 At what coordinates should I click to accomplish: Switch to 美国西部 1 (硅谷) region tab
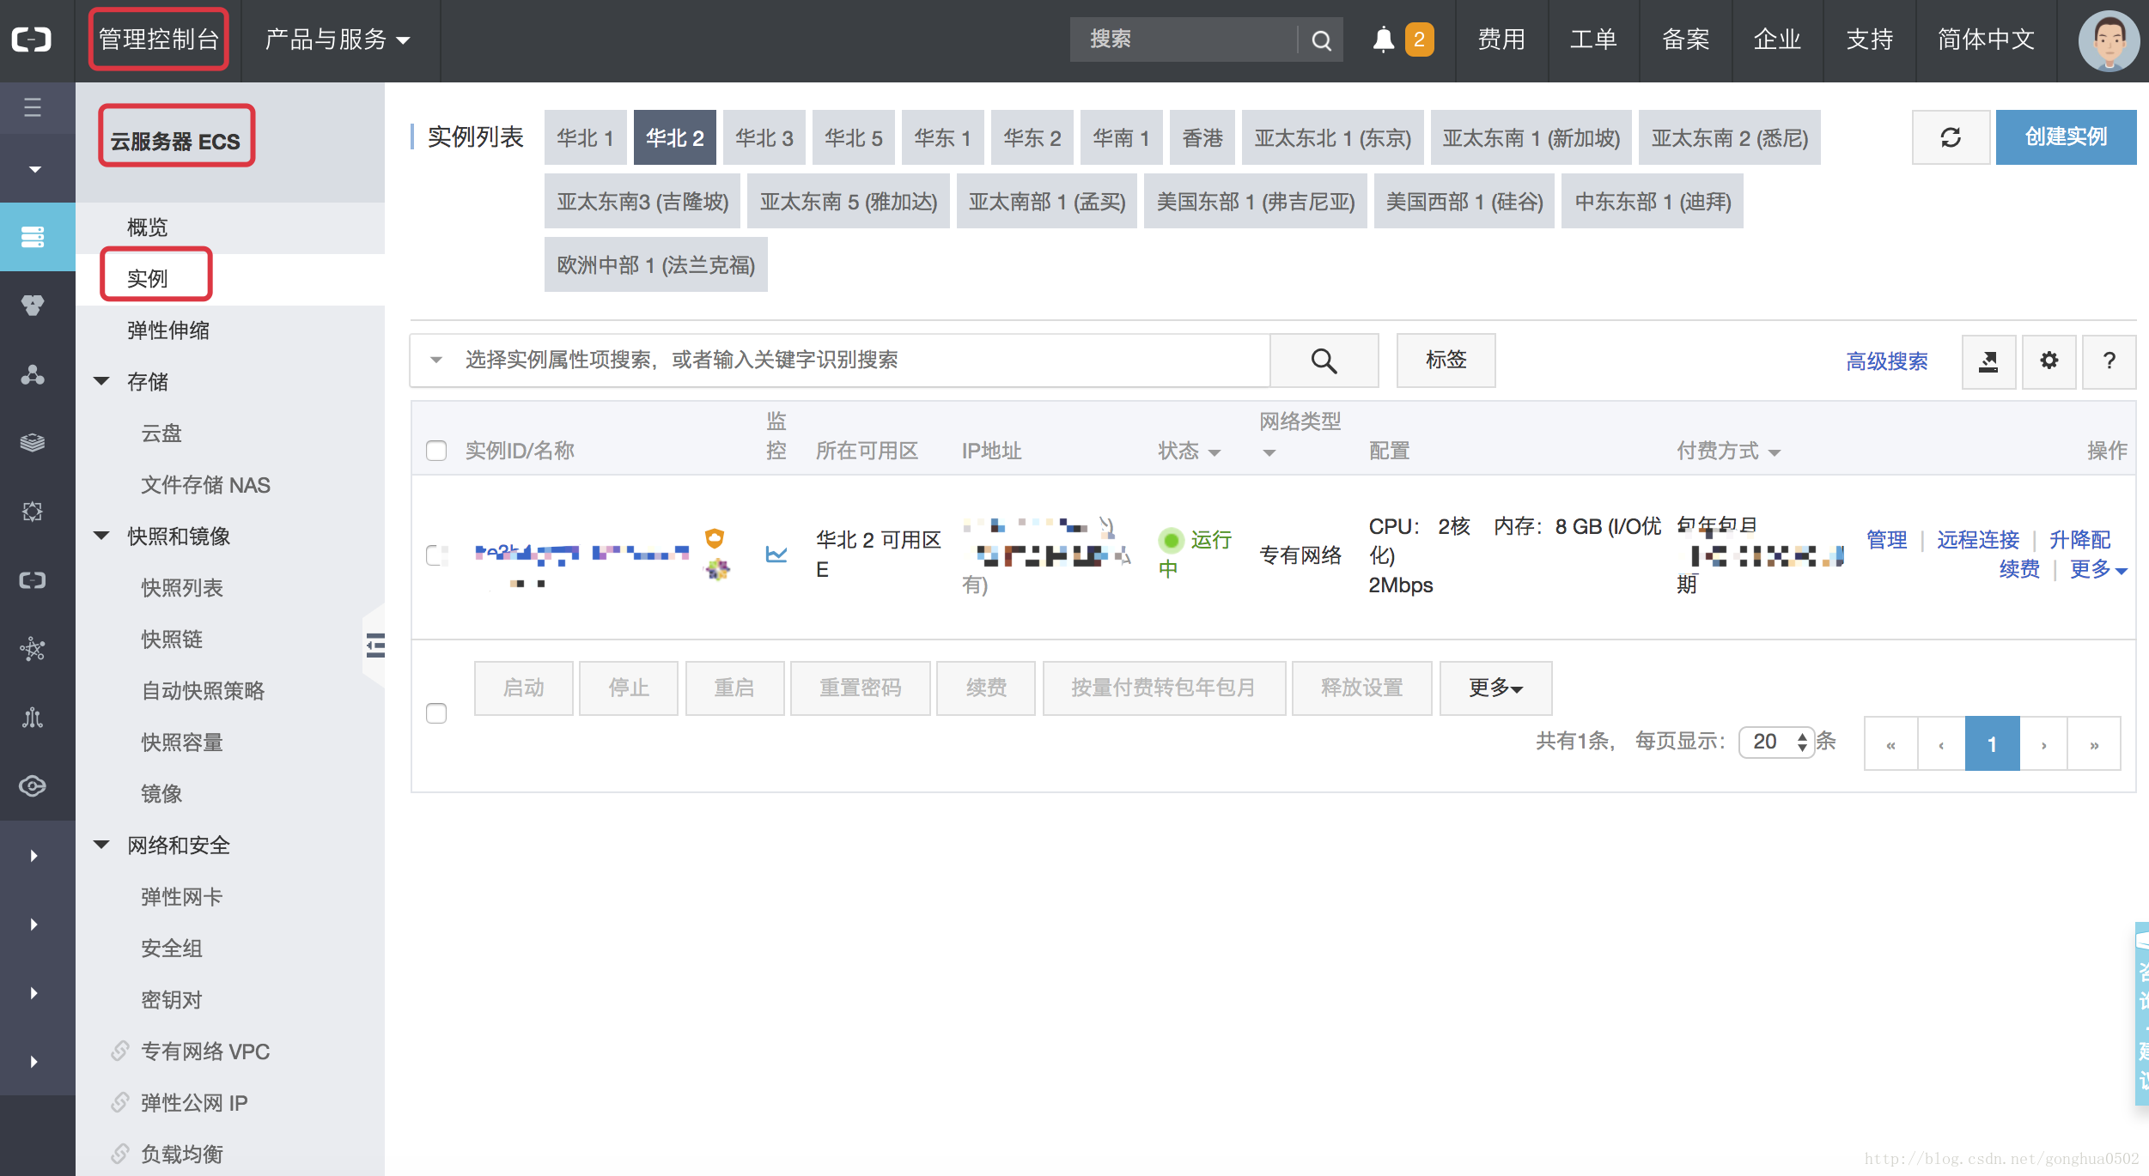pos(1464,202)
